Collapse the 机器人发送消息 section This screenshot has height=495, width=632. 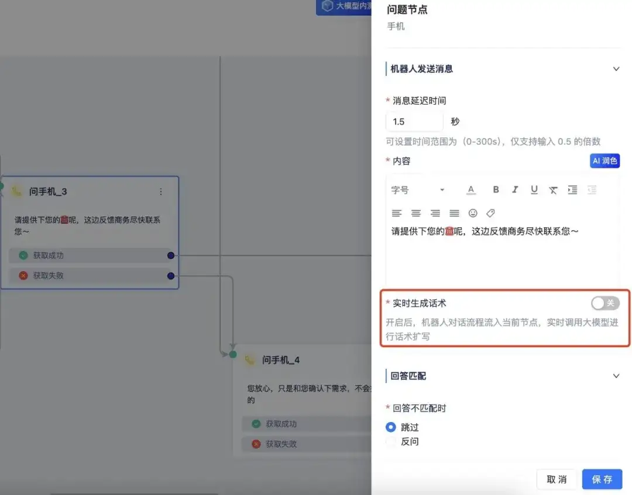(616, 69)
